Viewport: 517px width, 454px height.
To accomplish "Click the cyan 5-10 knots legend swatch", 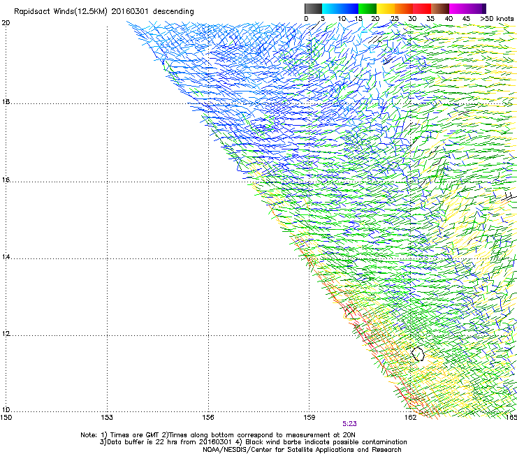I will (x=331, y=8).
